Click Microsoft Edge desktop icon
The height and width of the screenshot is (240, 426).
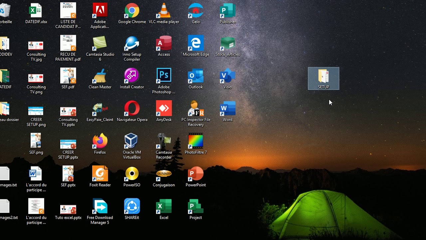tap(196, 43)
